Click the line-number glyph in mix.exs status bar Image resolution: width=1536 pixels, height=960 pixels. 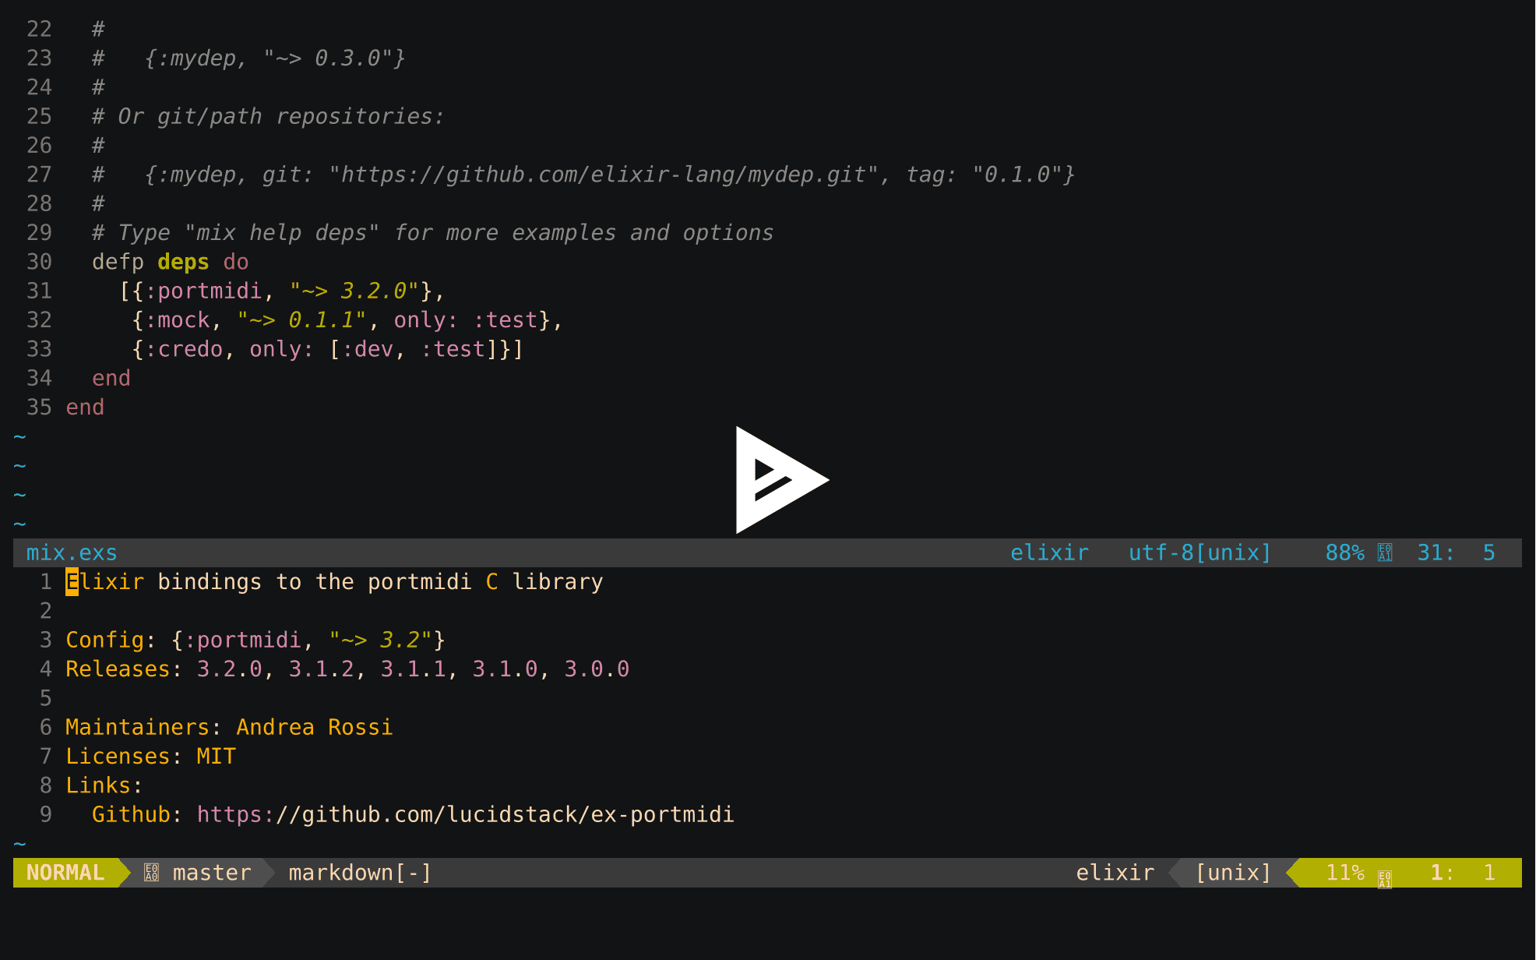tap(1385, 552)
